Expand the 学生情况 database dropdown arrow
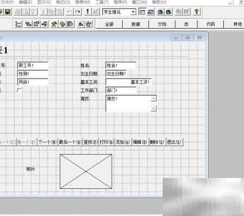 133,12
